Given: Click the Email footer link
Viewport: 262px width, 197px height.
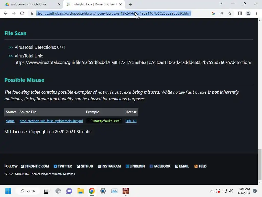Looking at the screenshot, I should tap(182, 166).
